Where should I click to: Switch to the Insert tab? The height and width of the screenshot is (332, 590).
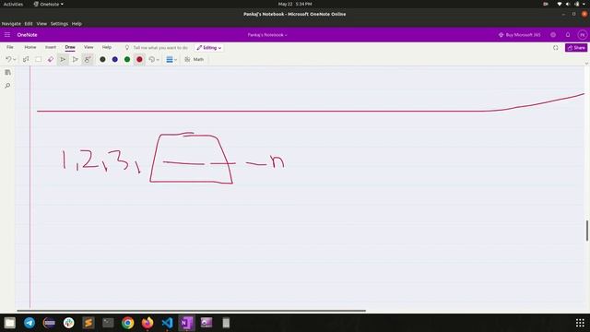pos(51,47)
